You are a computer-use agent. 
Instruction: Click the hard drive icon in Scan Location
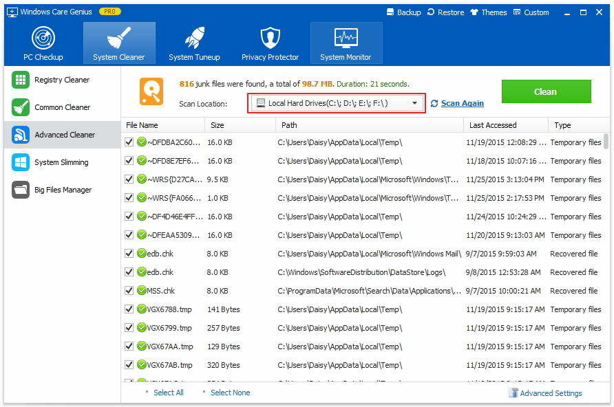260,103
